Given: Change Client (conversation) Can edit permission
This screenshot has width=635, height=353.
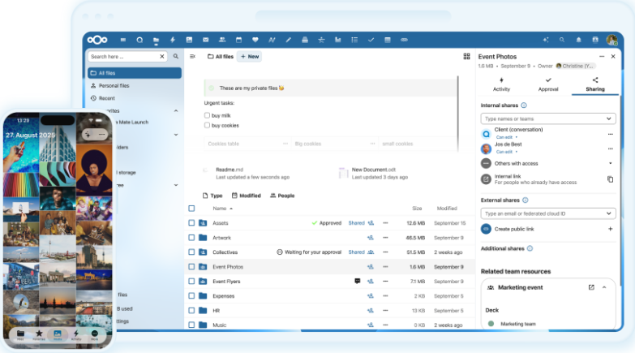Looking at the screenshot, I should click(x=507, y=137).
